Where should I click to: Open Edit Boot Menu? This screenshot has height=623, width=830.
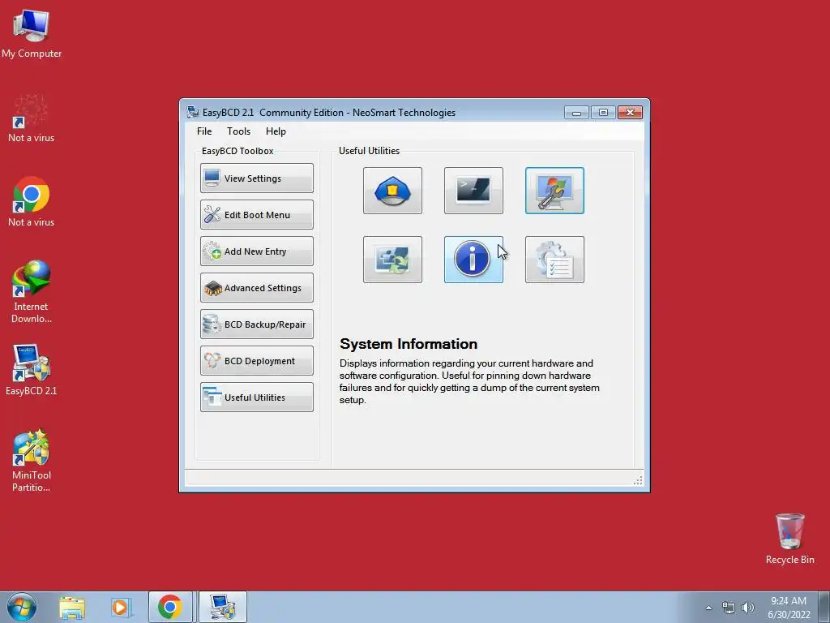pyautogui.click(x=257, y=214)
